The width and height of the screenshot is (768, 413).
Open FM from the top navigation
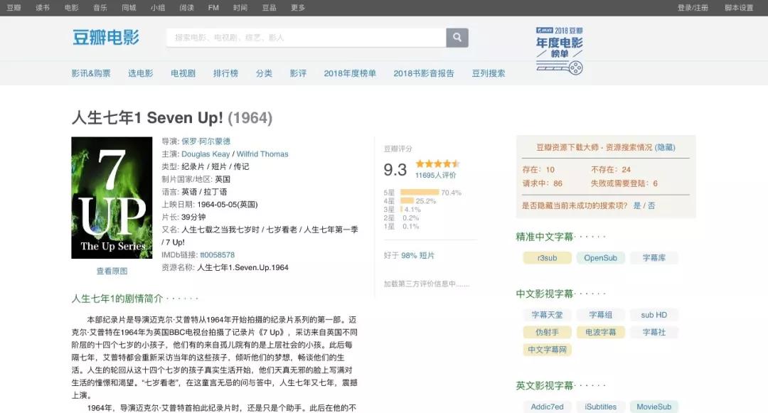pyautogui.click(x=212, y=9)
